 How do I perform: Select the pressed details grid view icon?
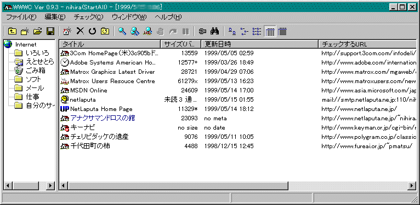click(270, 32)
